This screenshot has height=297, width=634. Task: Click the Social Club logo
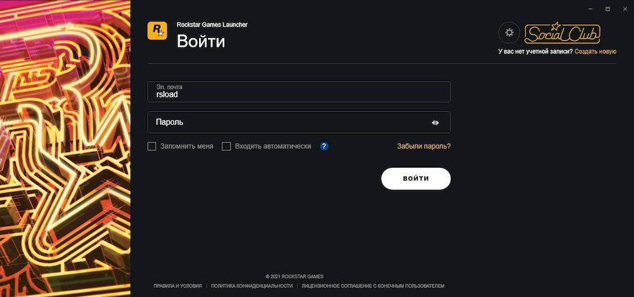click(562, 32)
